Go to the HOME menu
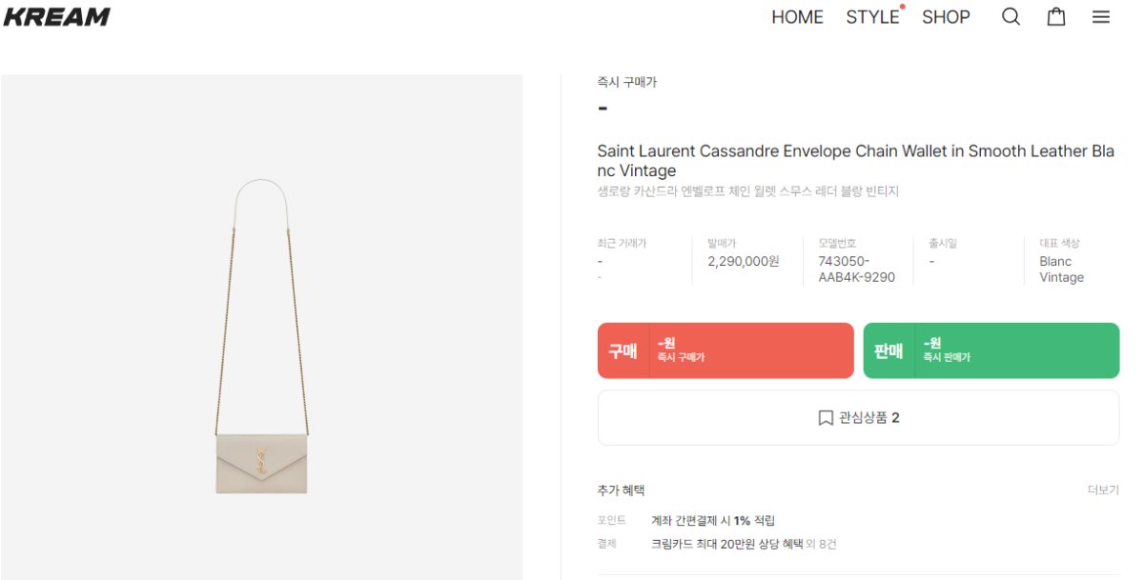This screenshot has height=580, width=1144. (797, 17)
